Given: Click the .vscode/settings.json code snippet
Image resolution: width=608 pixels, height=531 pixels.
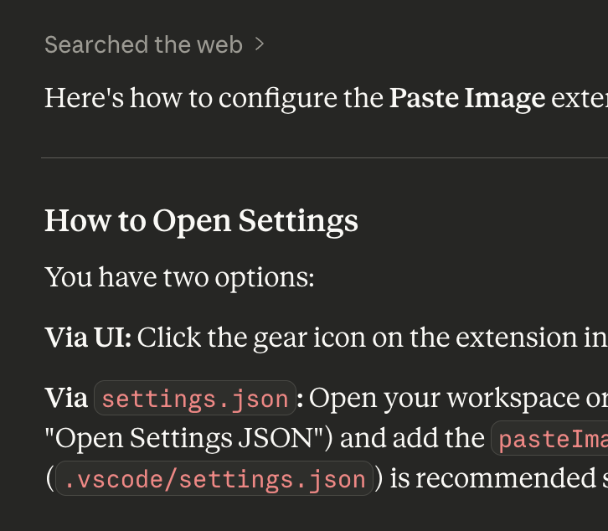Looking at the screenshot, I should (x=214, y=479).
